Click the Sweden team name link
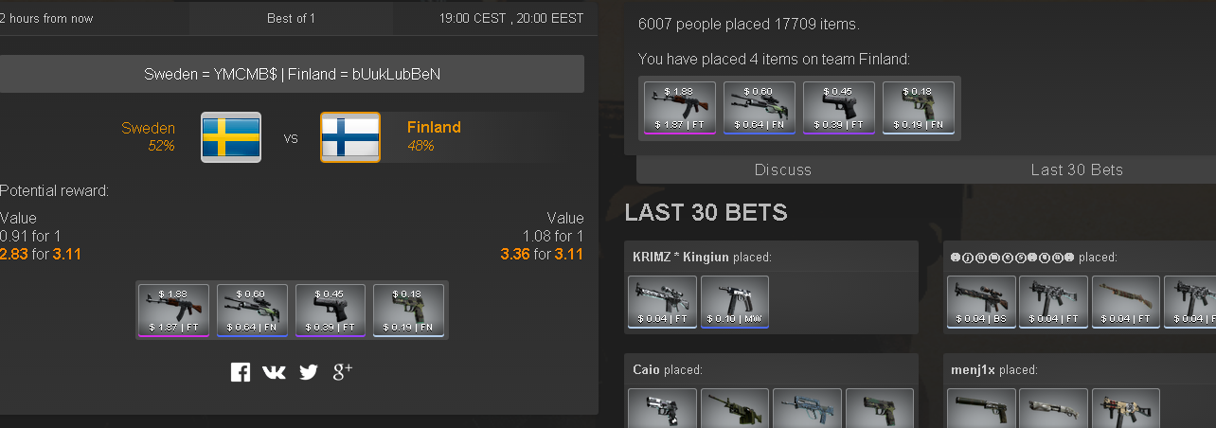The height and width of the screenshot is (428, 1216). coord(149,127)
